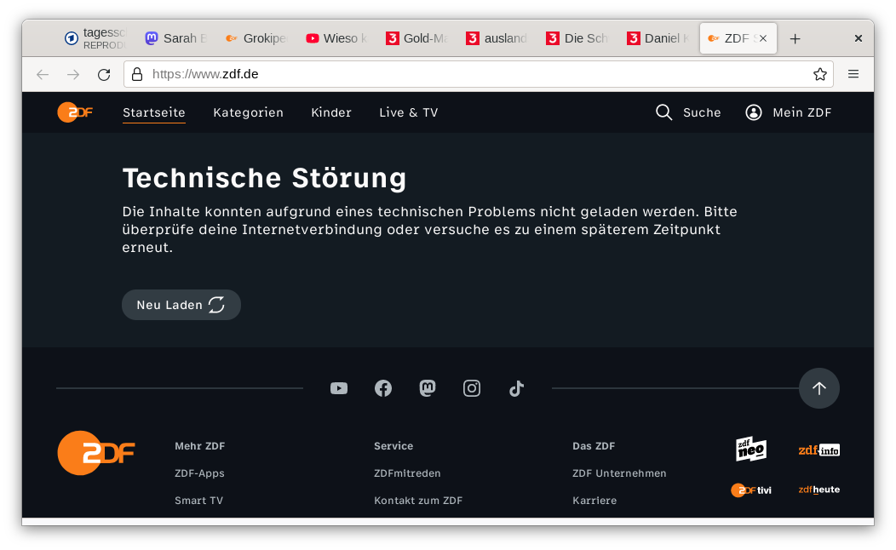Open ZDF Instagram profile icon
The image size is (896, 550).
point(472,388)
